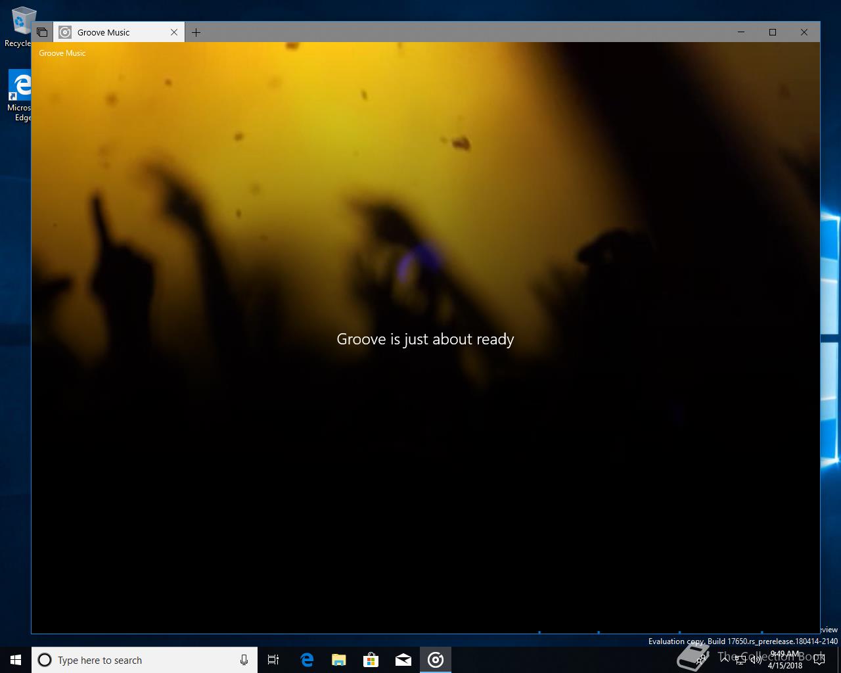Click the Groove Music icon in the tab
The width and height of the screenshot is (841, 673).
tap(65, 32)
